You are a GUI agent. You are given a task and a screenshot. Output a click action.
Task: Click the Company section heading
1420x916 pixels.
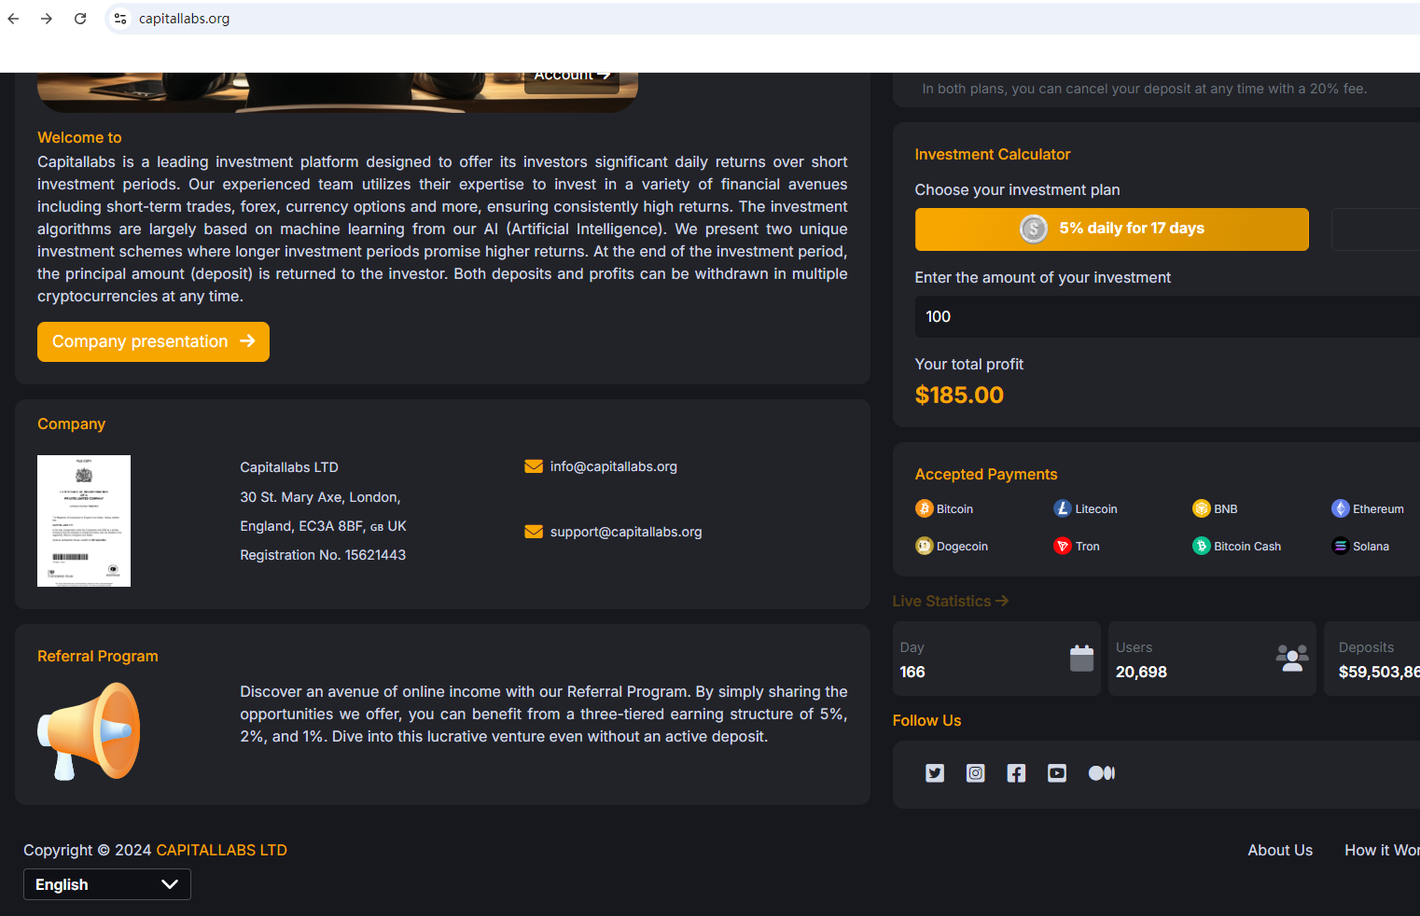(x=71, y=424)
